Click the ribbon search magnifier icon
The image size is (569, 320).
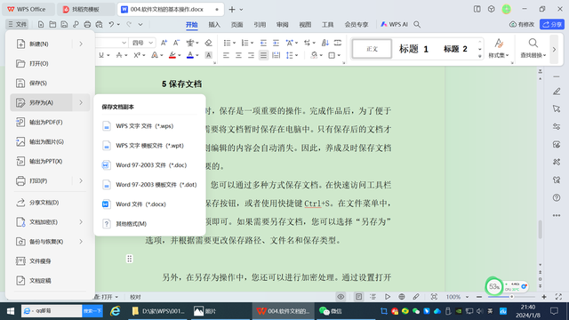[x=417, y=24]
